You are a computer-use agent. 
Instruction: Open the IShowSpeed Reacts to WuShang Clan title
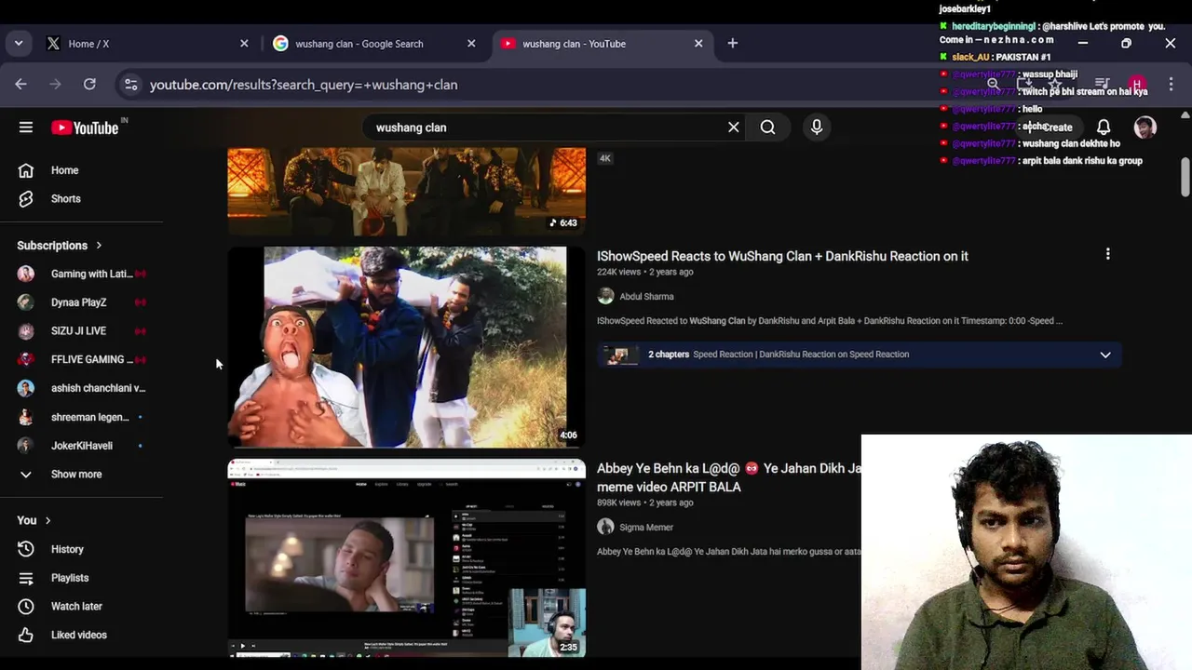point(782,256)
